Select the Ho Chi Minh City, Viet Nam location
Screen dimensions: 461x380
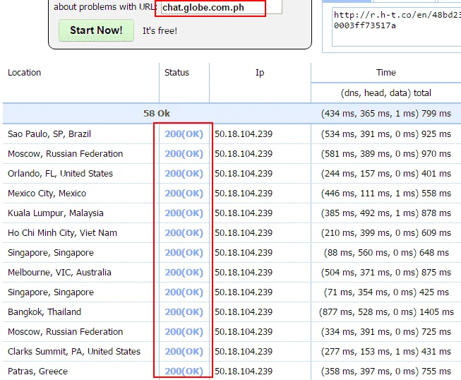coord(62,232)
